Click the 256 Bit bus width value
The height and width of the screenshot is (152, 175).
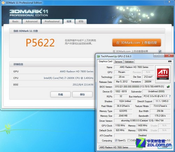pyautogui.click(x=160, y=111)
